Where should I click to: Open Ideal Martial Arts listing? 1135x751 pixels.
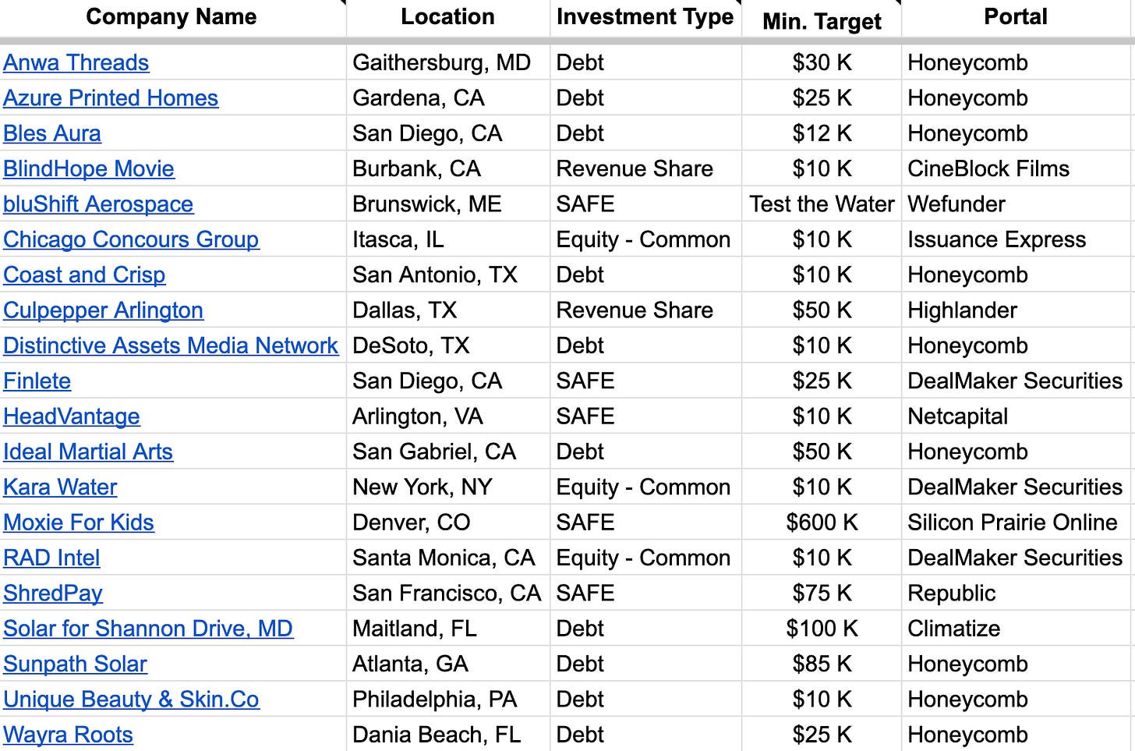pos(88,452)
